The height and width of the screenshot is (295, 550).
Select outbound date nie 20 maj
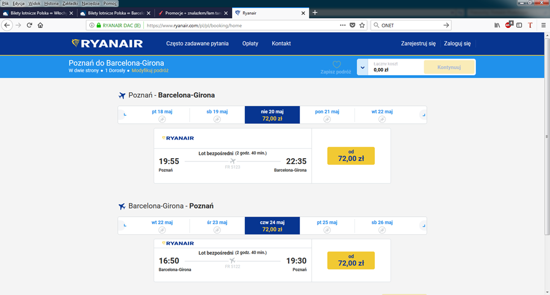coord(272,115)
